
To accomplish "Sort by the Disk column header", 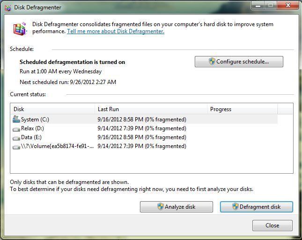I will coord(52,109).
